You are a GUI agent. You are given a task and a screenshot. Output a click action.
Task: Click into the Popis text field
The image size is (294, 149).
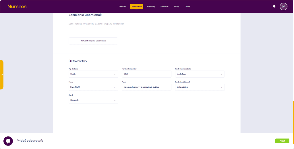coord(146,87)
